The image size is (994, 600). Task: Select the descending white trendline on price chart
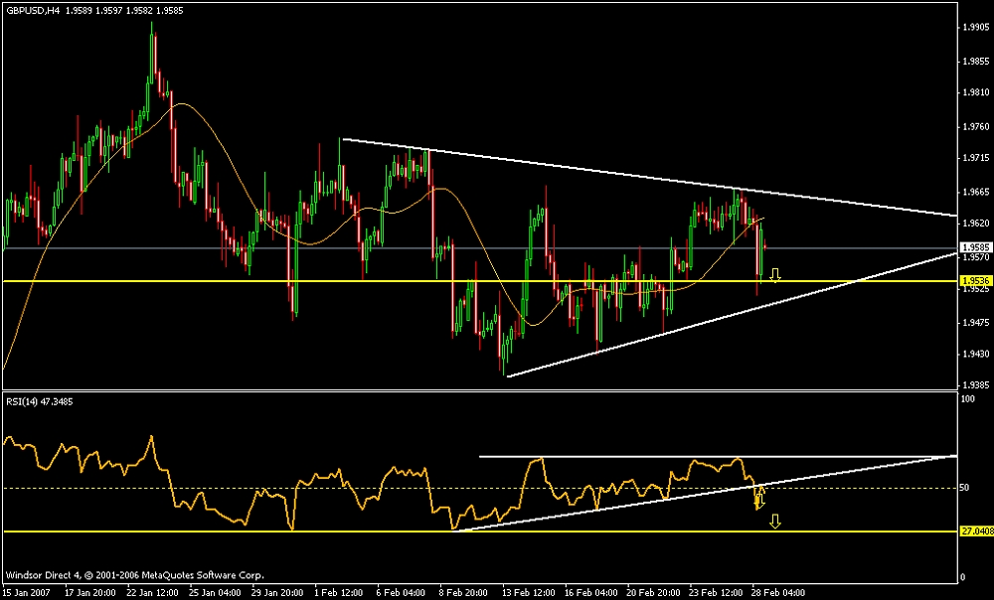(x=649, y=177)
